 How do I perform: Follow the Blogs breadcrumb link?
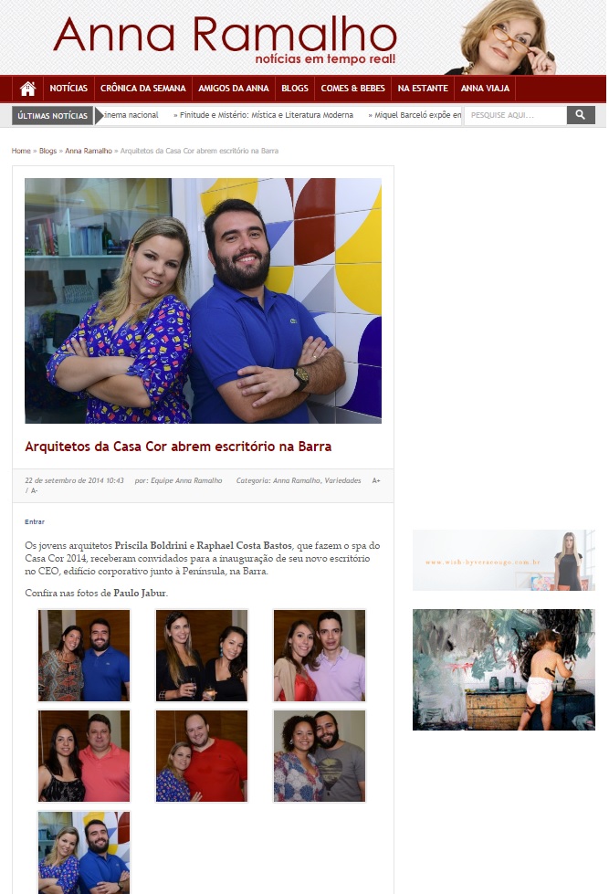pos(47,151)
